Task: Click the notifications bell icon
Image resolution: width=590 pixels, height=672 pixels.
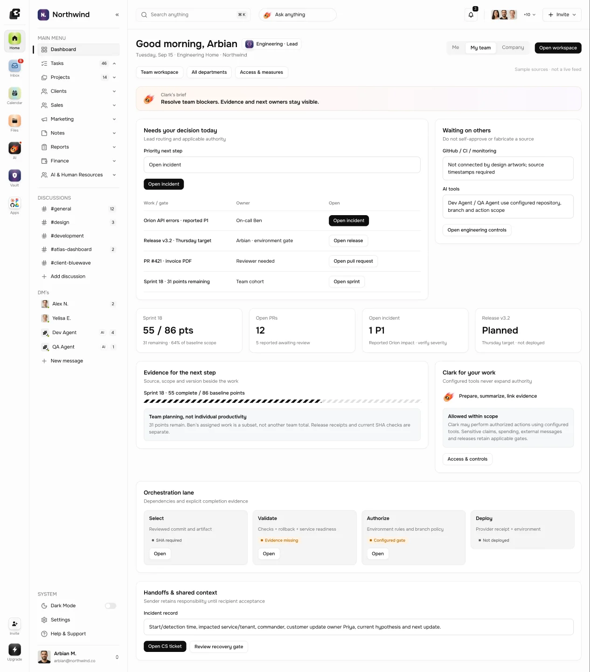Action: (x=471, y=15)
